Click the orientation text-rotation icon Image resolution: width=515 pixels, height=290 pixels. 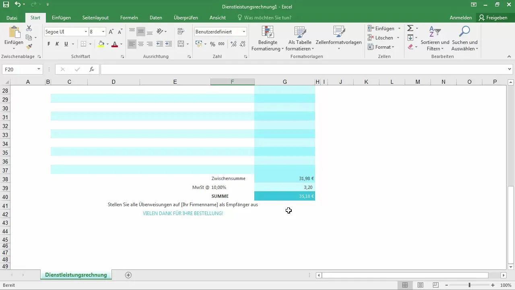(160, 31)
